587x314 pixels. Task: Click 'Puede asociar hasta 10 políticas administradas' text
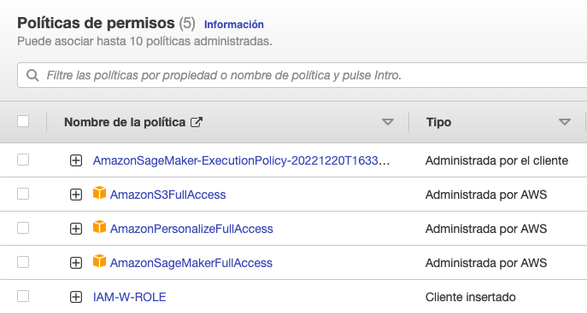(x=144, y=42)
